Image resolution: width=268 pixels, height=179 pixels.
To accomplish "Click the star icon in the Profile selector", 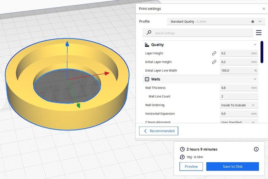I will point(253,22).
